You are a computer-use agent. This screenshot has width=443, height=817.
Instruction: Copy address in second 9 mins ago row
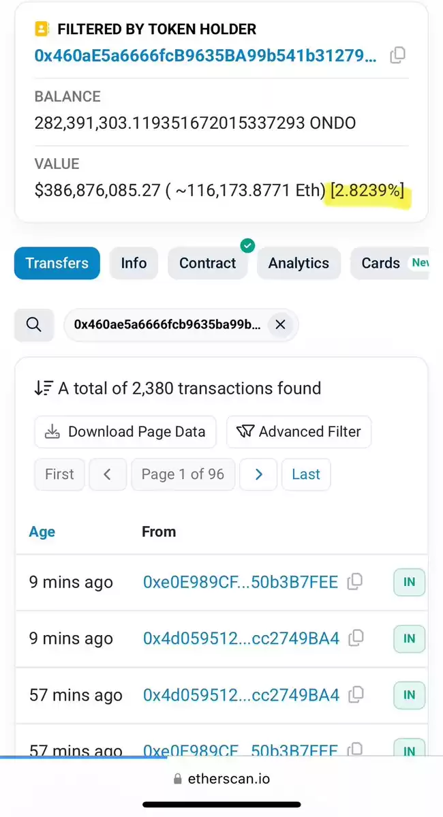pos(356,638)
